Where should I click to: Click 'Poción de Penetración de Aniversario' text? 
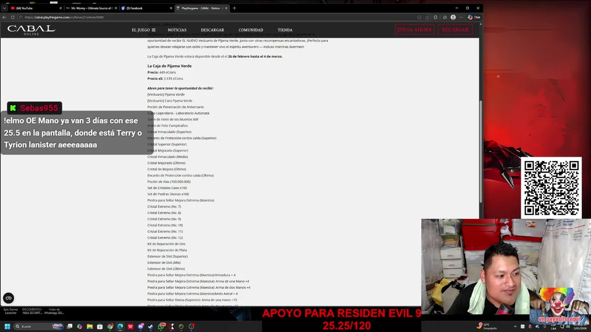point(175,107)
